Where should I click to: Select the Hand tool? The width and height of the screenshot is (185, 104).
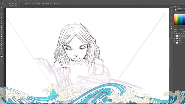pyautogui.click(x=1, y=49)
